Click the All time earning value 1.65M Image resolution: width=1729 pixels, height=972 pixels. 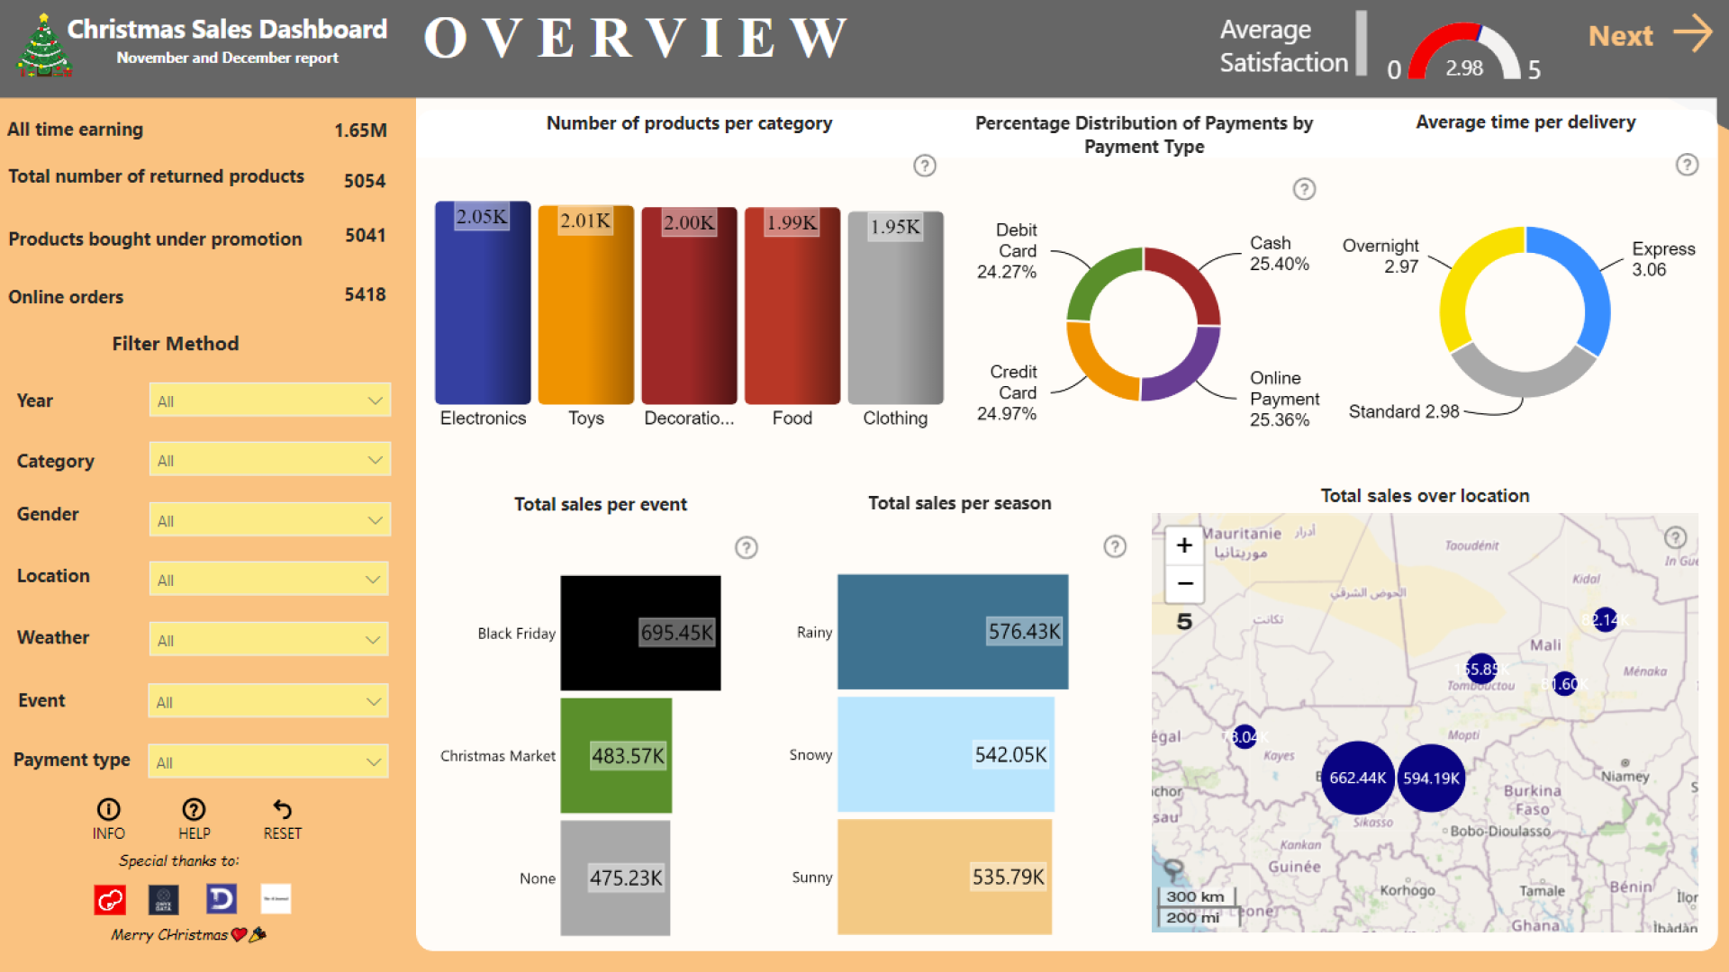point(360,130)
